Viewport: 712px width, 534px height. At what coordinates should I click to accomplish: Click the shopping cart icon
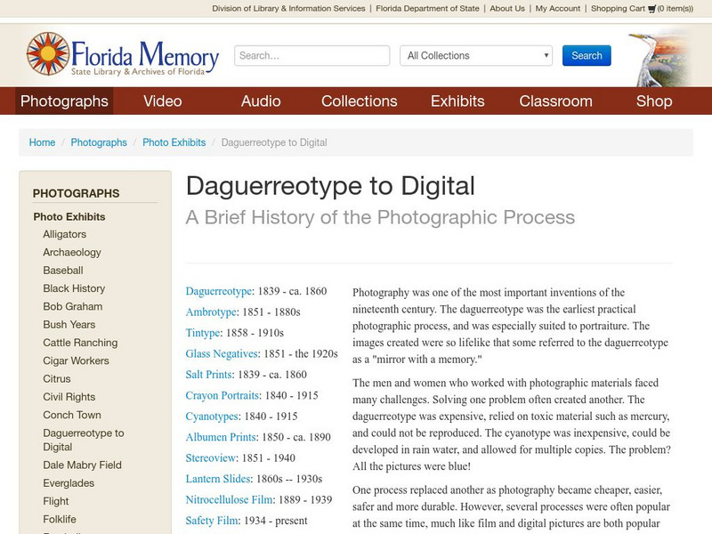click(x=651, y=9)
